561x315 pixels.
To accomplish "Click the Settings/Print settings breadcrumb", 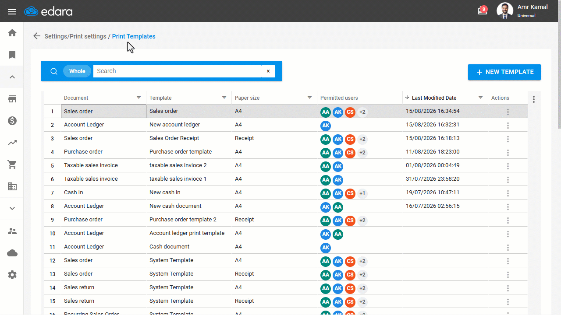I will [x=75, y=36].
